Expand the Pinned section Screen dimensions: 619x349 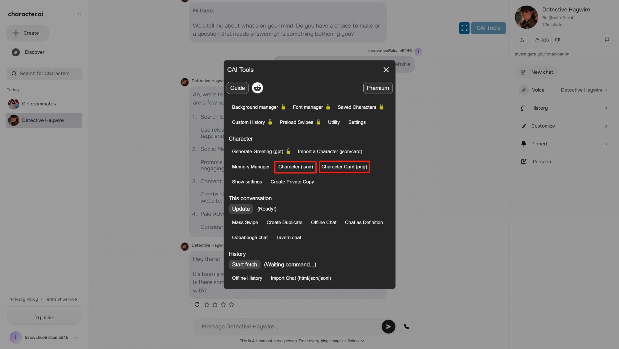(x=564, y=144)
